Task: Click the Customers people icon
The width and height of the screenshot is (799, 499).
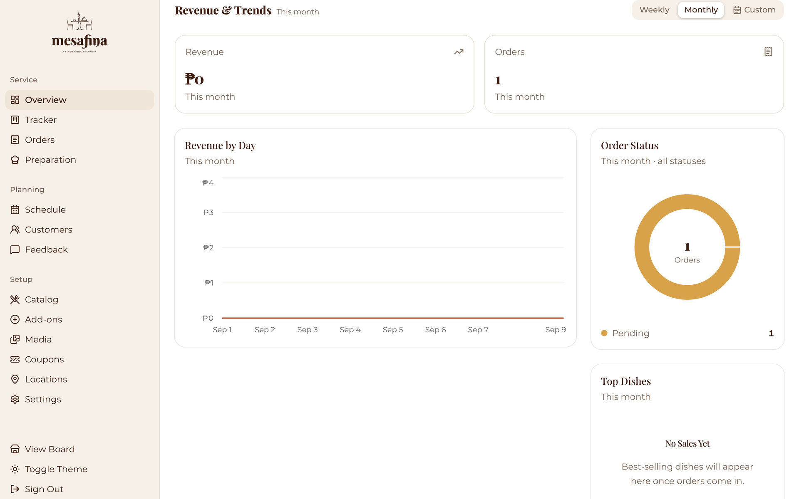Action: (x=15, y=230)
